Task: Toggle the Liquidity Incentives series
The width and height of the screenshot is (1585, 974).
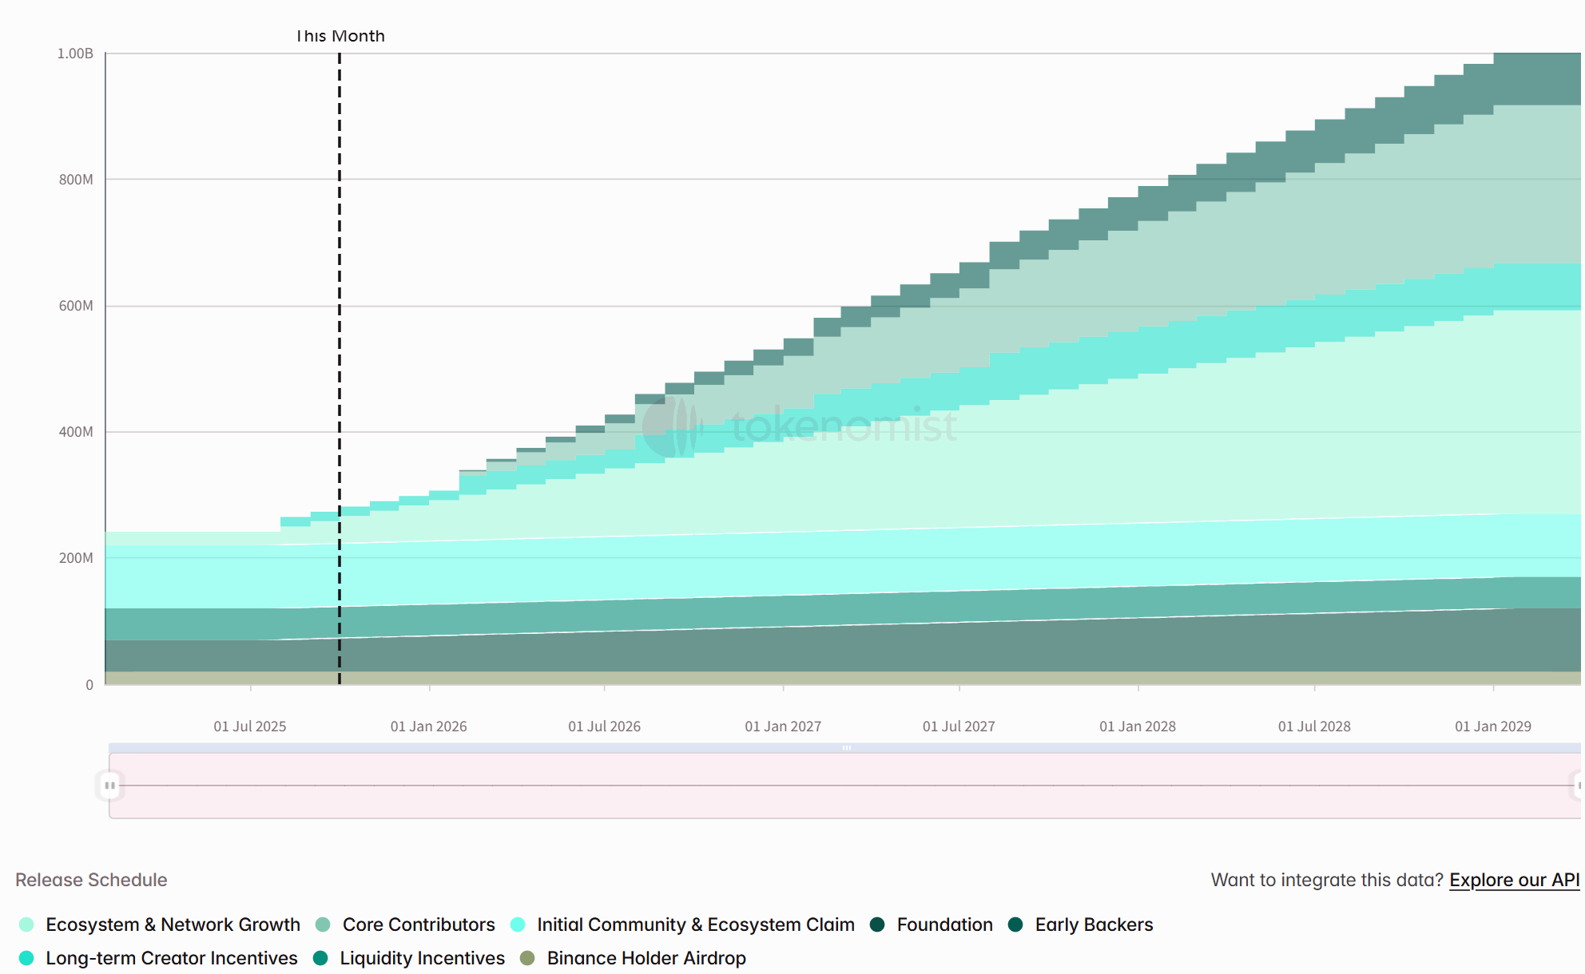Action: (421, 958)
